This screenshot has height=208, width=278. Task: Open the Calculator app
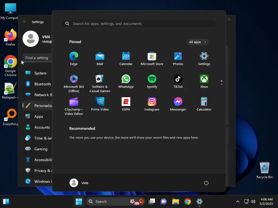point(204,104)
